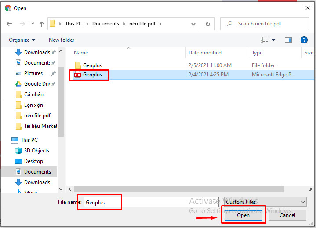Viewport: 316px width, 228px height.
Task: Select 3D Objects in the sidebar
Action: click(x=36, y=151)
